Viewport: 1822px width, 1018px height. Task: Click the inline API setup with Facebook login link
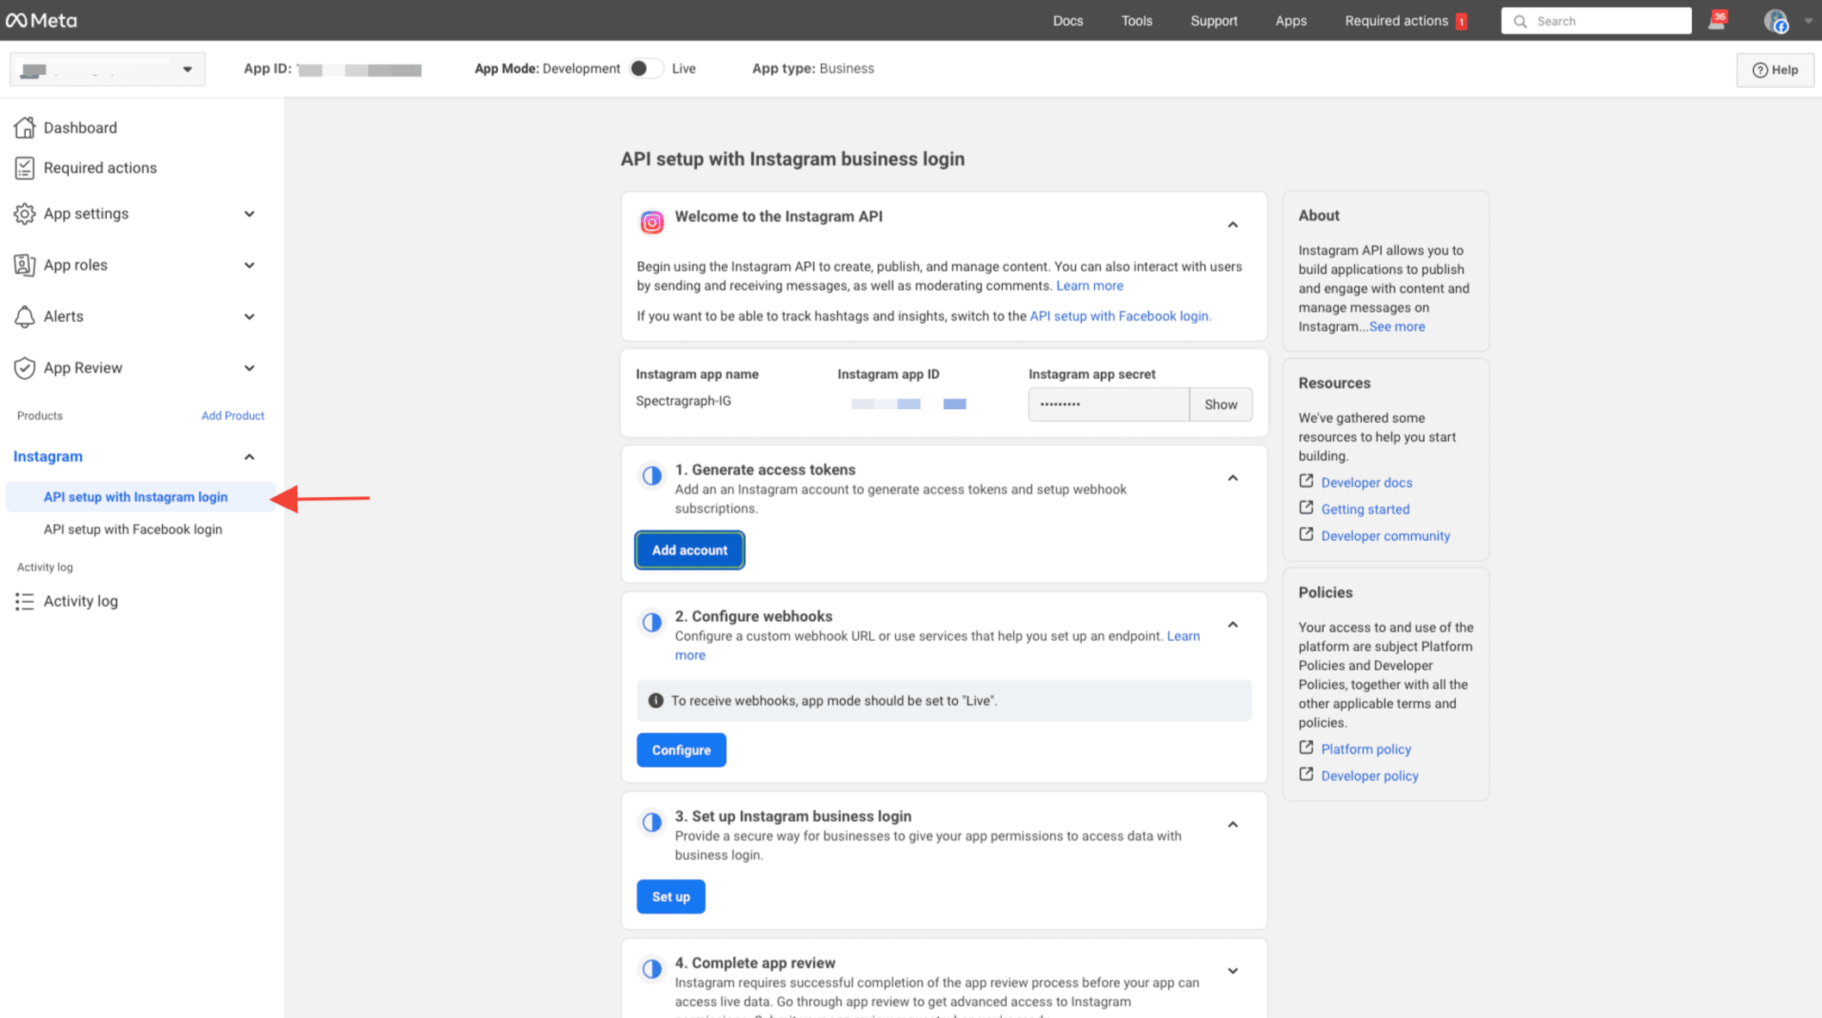(1120, 316)
